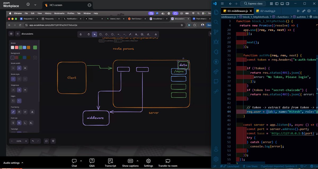318x169 pixels.
Task: Undo the last Excalidraw action
Action: tap(33, 141)
